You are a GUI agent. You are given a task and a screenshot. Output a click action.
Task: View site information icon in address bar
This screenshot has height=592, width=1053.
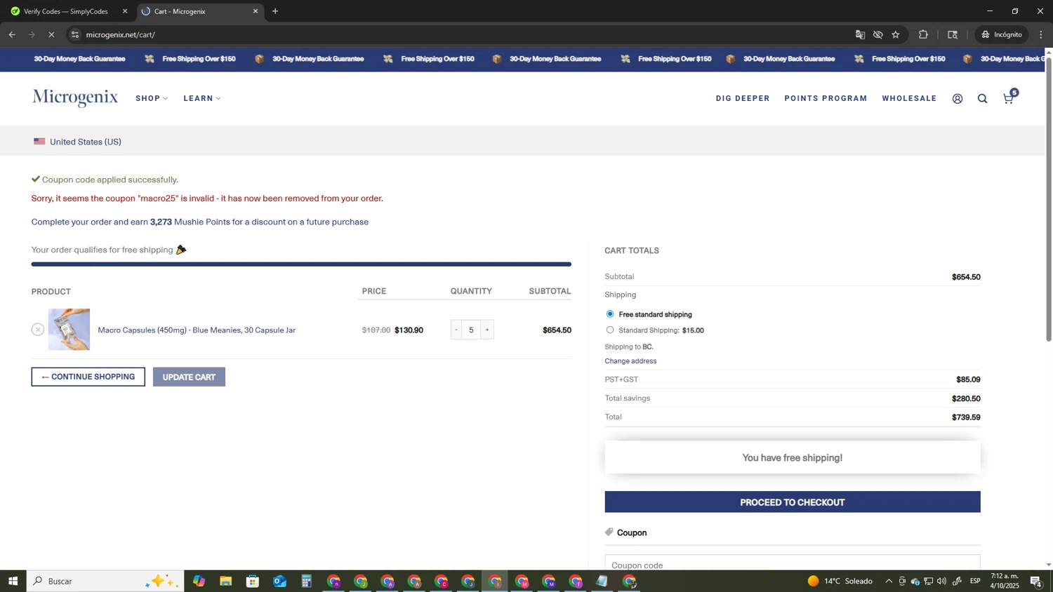(76, 34)
